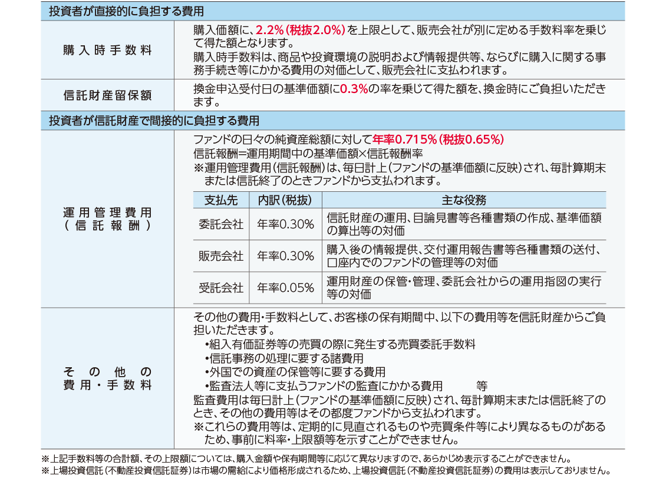Click the 信託事務の処理に要する諸費用 bullet
This screenshot has height=482, width=666.
click(x=284, y=358)
